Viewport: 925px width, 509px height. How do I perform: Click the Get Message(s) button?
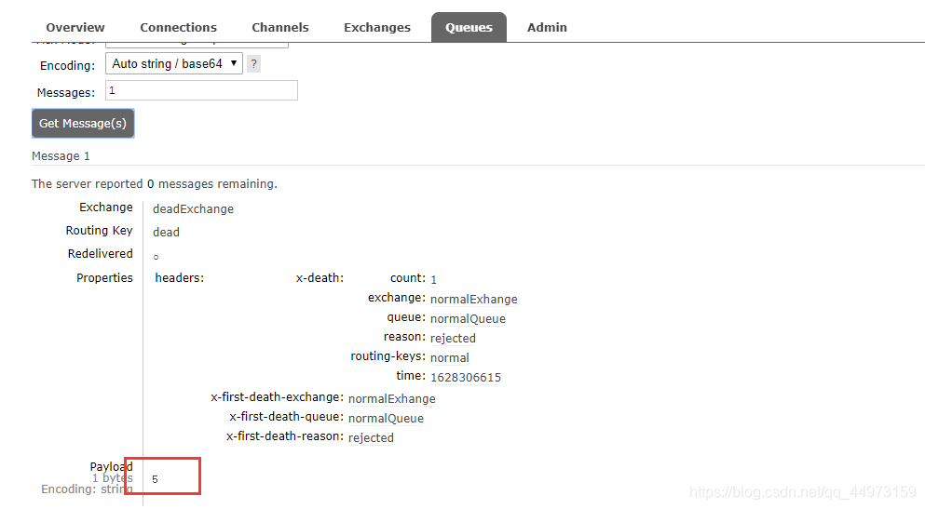click(x=83, y=124)
